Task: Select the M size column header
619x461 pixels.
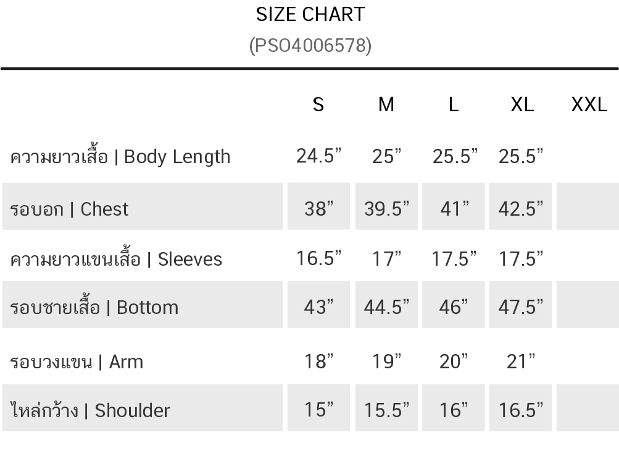Action: tap(386, 104)
